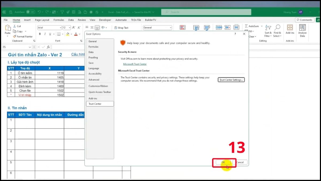This screenshot has width=321, height=181.
Task: Click the Borders icon
Action: pyautogui.click(x=59, y=34)
